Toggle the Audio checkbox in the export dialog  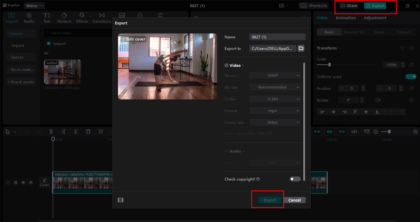tap(226, 151)
